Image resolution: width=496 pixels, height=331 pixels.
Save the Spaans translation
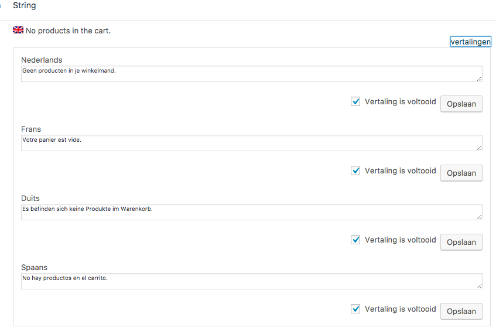461,311
